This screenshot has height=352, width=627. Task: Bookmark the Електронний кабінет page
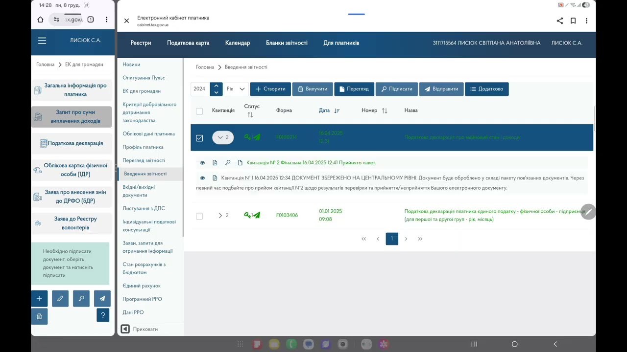[x=573, y=21]
